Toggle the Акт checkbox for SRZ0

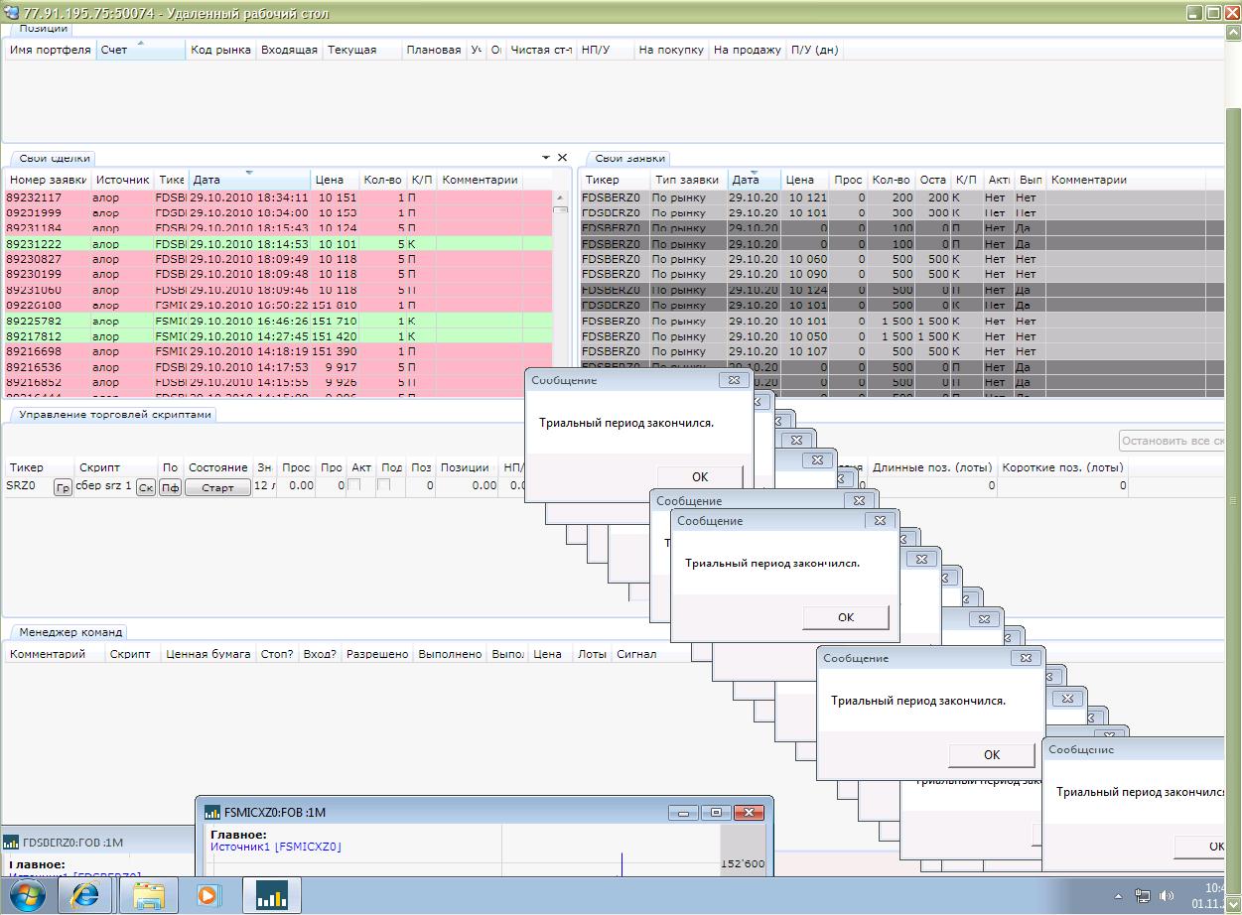pos(355,485)
